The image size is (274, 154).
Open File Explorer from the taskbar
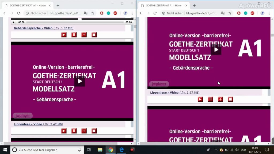pos(100,150)
